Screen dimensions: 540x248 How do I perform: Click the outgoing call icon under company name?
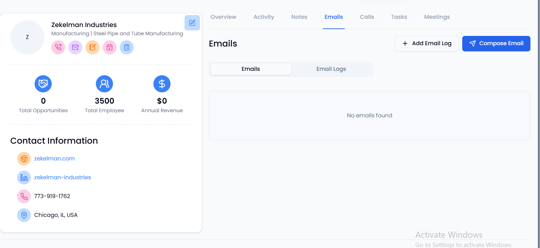tap(58, 47)
